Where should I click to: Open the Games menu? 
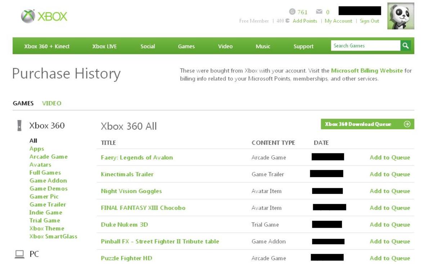186,46
